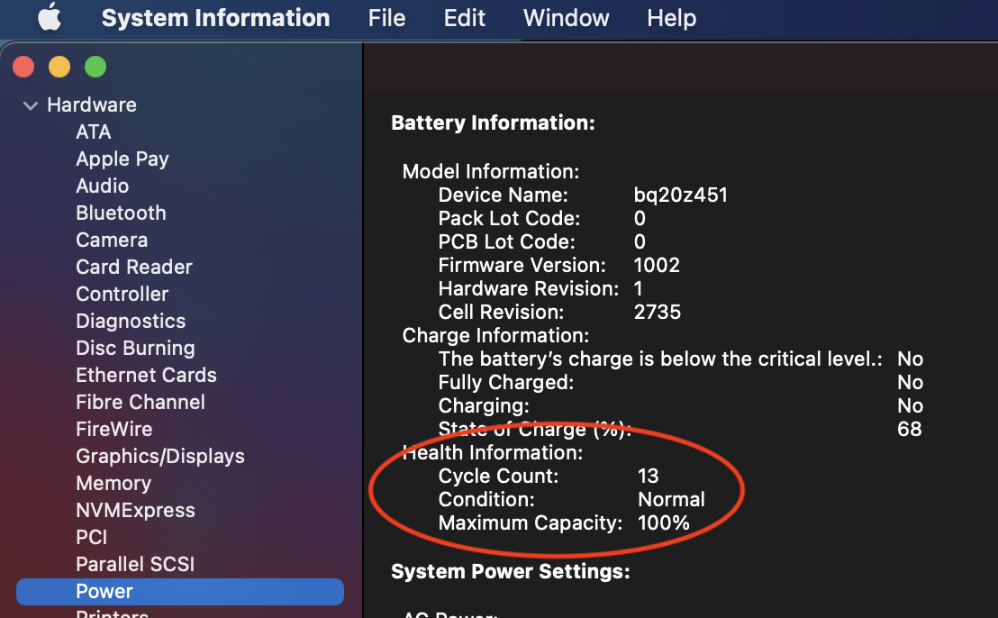Select ATA in the sidebar
The image size is (998, 618).
(94, 132)
